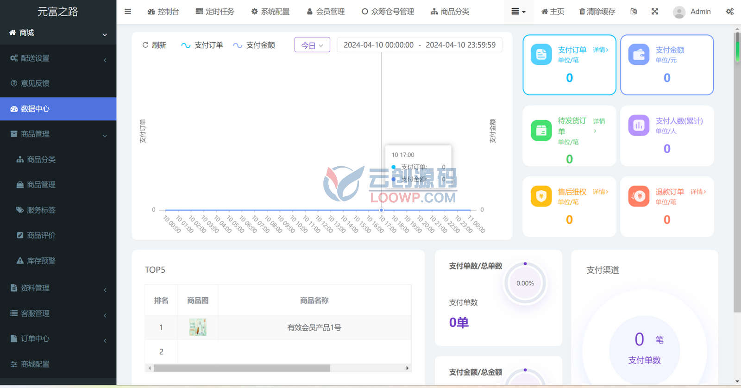Open 商品评价 in the sidebar

coord(58,235)
